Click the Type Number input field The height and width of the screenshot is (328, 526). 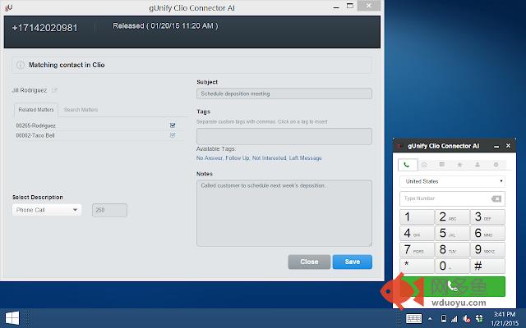click(444, 198)
